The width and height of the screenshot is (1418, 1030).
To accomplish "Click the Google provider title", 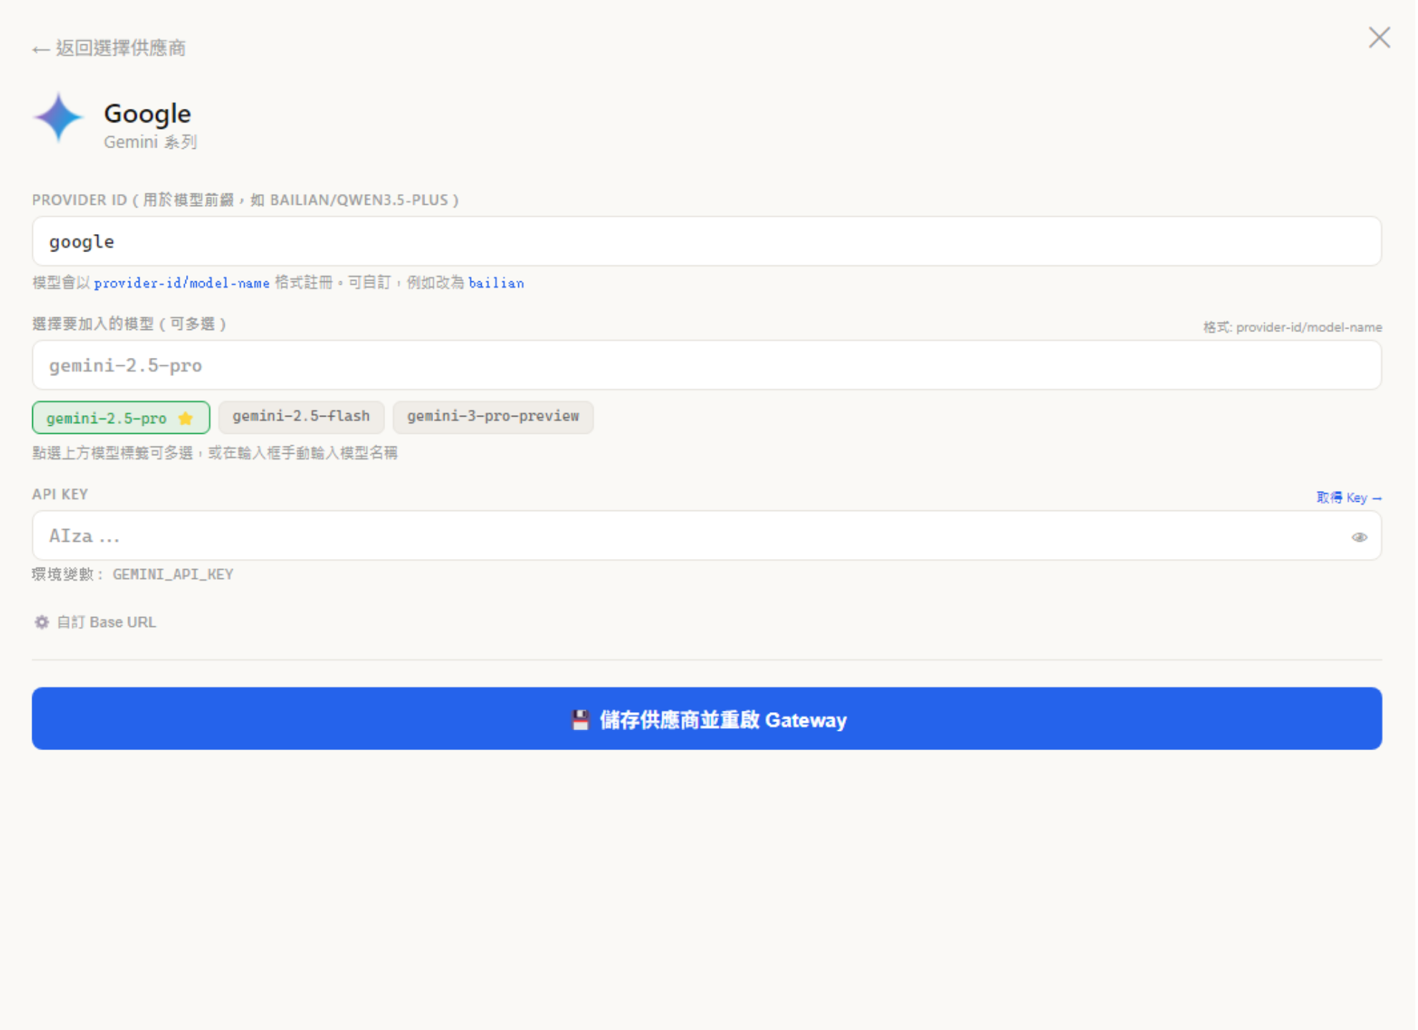I will pos(147,113).
